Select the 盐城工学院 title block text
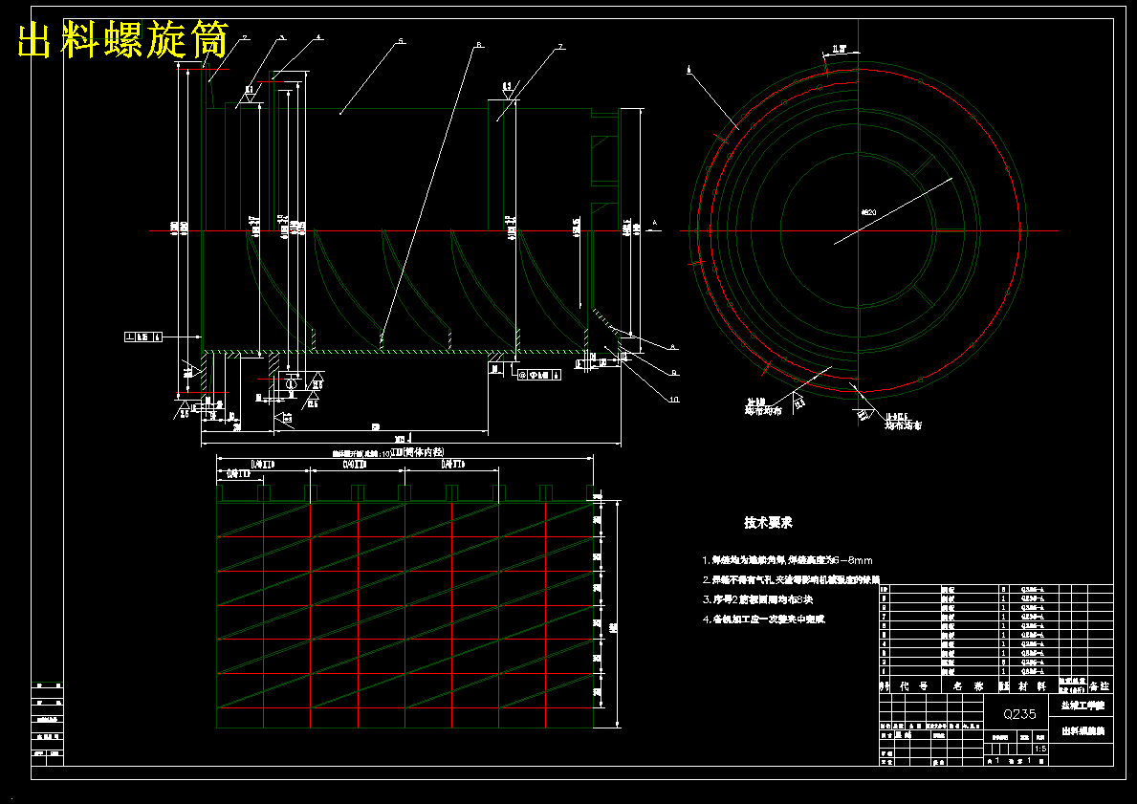Viewport: 1137px width, 804px height. [x=1082, y=706]
